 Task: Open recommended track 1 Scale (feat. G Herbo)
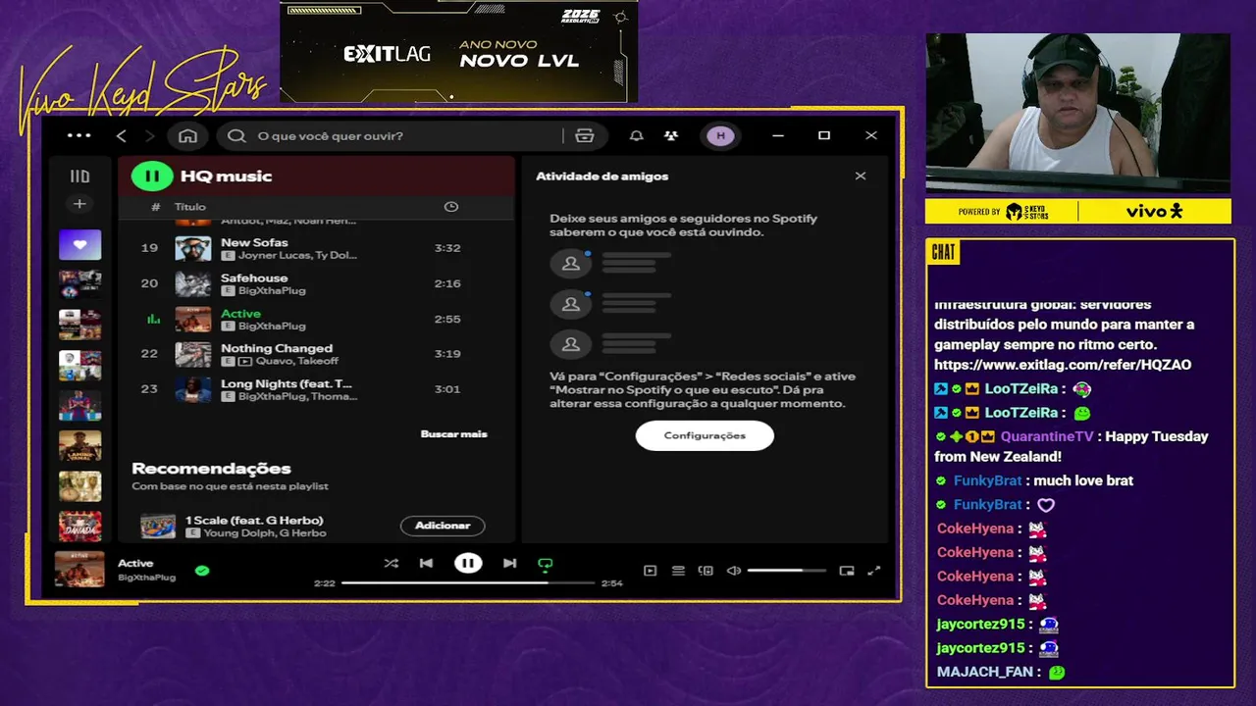coord(254,520)
